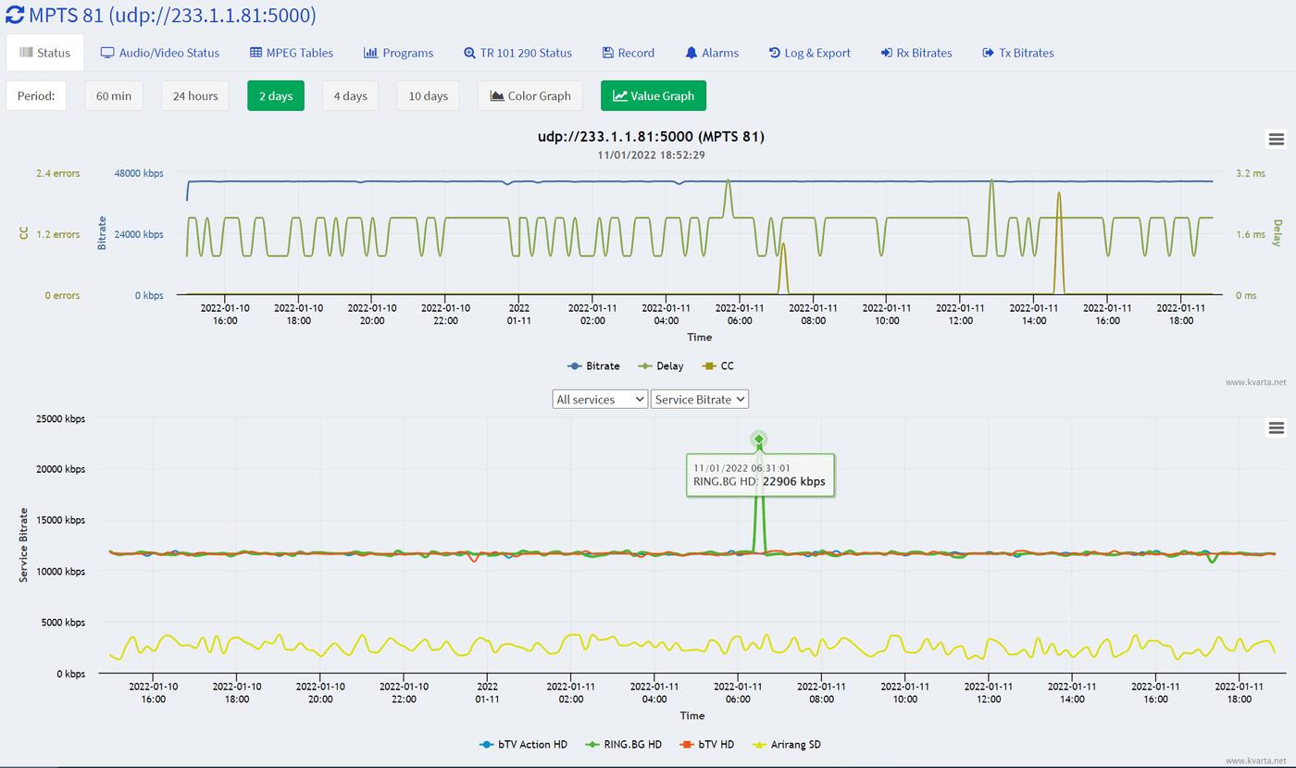The width and height of the screenshot is (1296, 768).
Task: Click the RING.BG HD peak data point marker
Action: pyautogui.click(x=759, y=439)
